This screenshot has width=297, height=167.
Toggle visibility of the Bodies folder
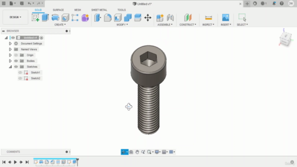[16, 61]
